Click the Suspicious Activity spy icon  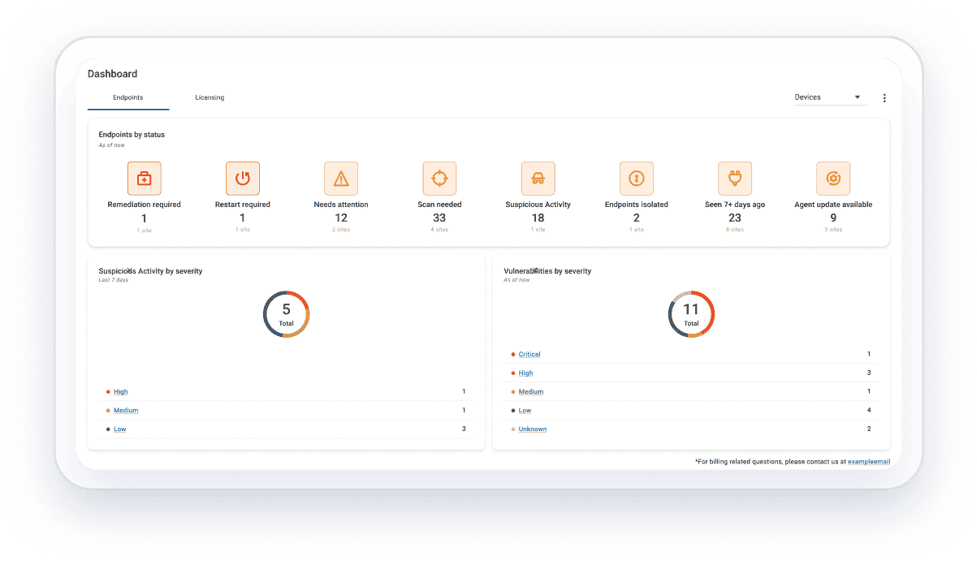tap(538, 178)
